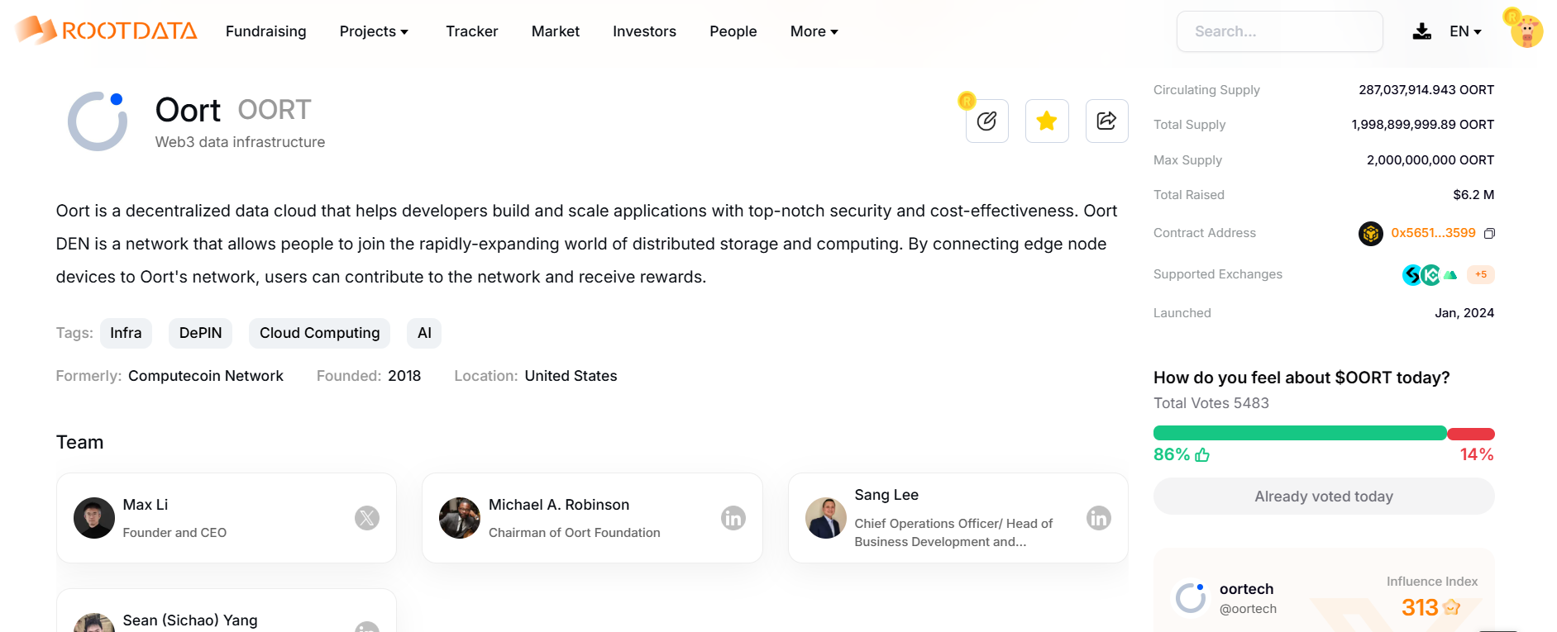Screen dimensions: 1557x632
Task: Click the Influence Index 313 score
Action: tap(1420, 607)
